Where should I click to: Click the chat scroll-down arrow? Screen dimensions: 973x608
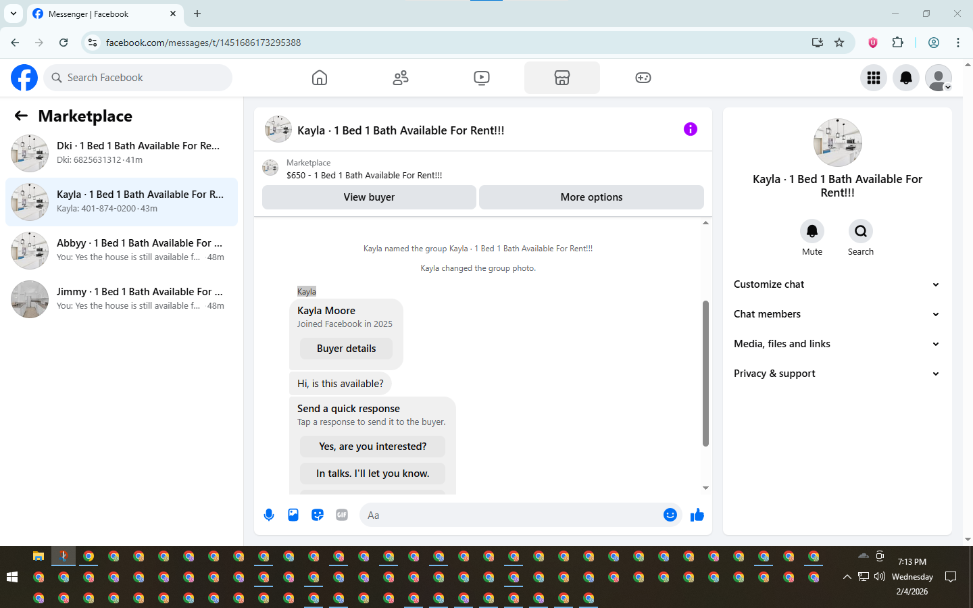pyautogui.click(x=705, y=488)
